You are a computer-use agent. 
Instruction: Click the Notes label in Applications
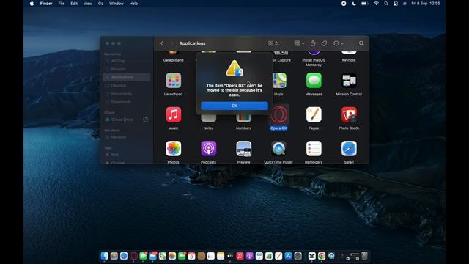pos(208,128)
